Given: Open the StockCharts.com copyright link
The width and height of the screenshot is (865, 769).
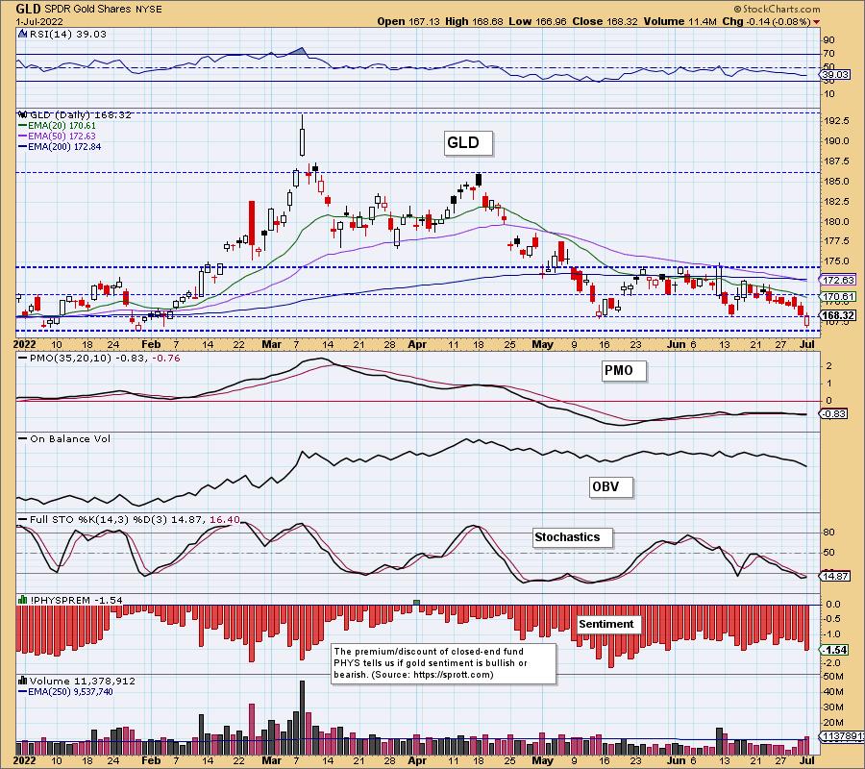Looking at the screenshot, I should [x=778, y=9].
